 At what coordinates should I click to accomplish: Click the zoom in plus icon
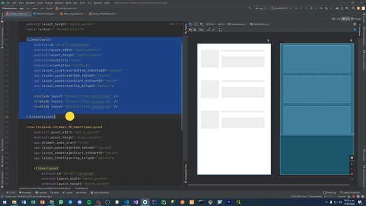pyautogui.click(x=352, y=164)
